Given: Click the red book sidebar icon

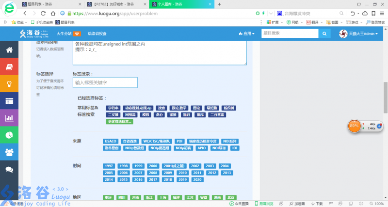Looking at the screenshot, I should [9, 67].
